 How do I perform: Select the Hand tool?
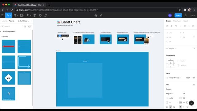click(40, 15)
